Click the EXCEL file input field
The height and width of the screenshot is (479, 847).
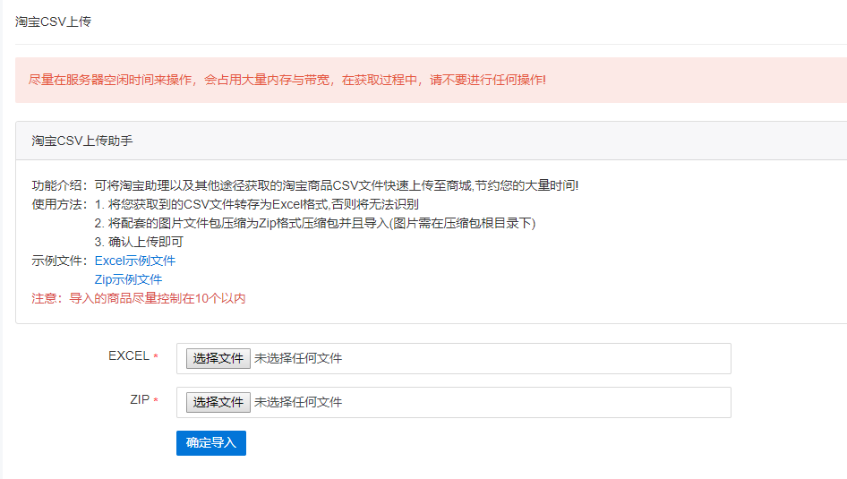tap(454, 358)
